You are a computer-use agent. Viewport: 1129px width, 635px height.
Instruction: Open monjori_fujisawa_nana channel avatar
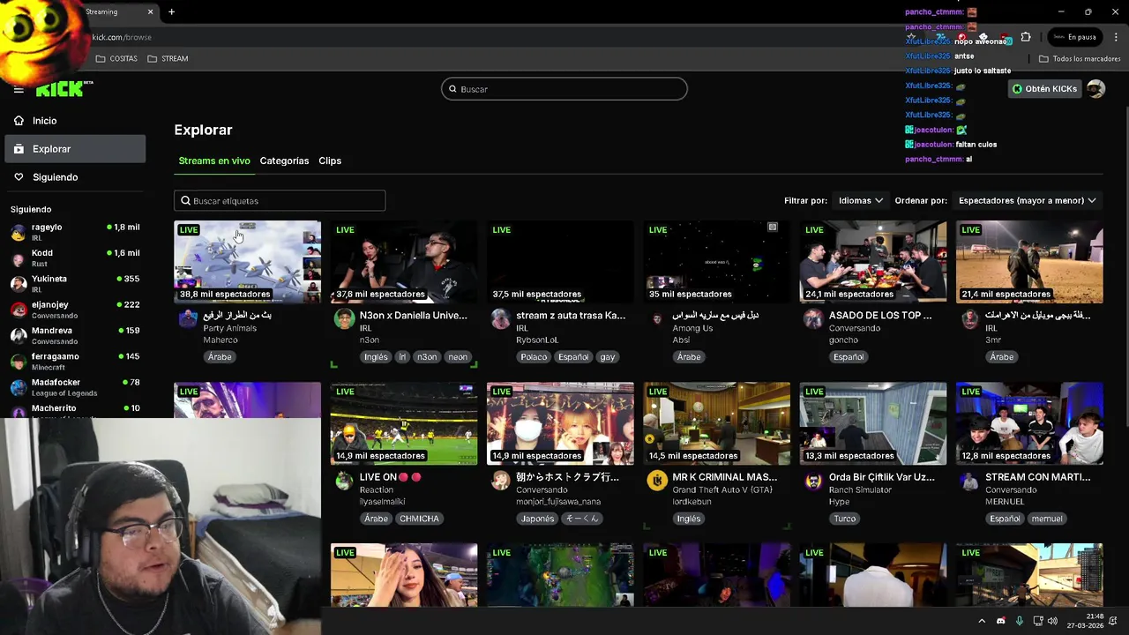point(501,481)
